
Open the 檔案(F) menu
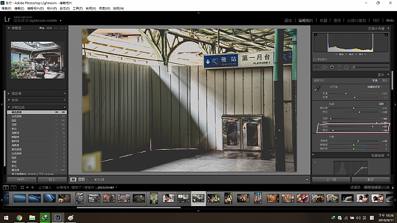point(6,8)
